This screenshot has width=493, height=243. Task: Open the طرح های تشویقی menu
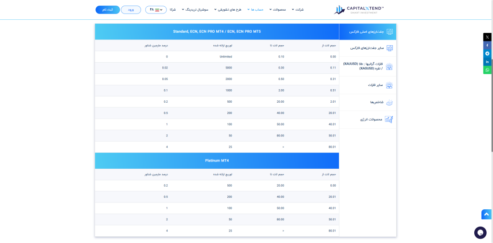tap(228, 10)
